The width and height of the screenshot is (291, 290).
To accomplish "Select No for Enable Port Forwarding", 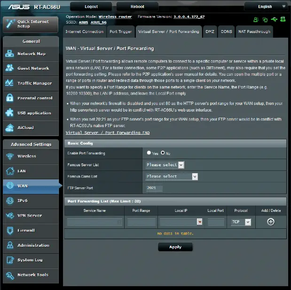I will pyautogui.click(x=163, y=153).
